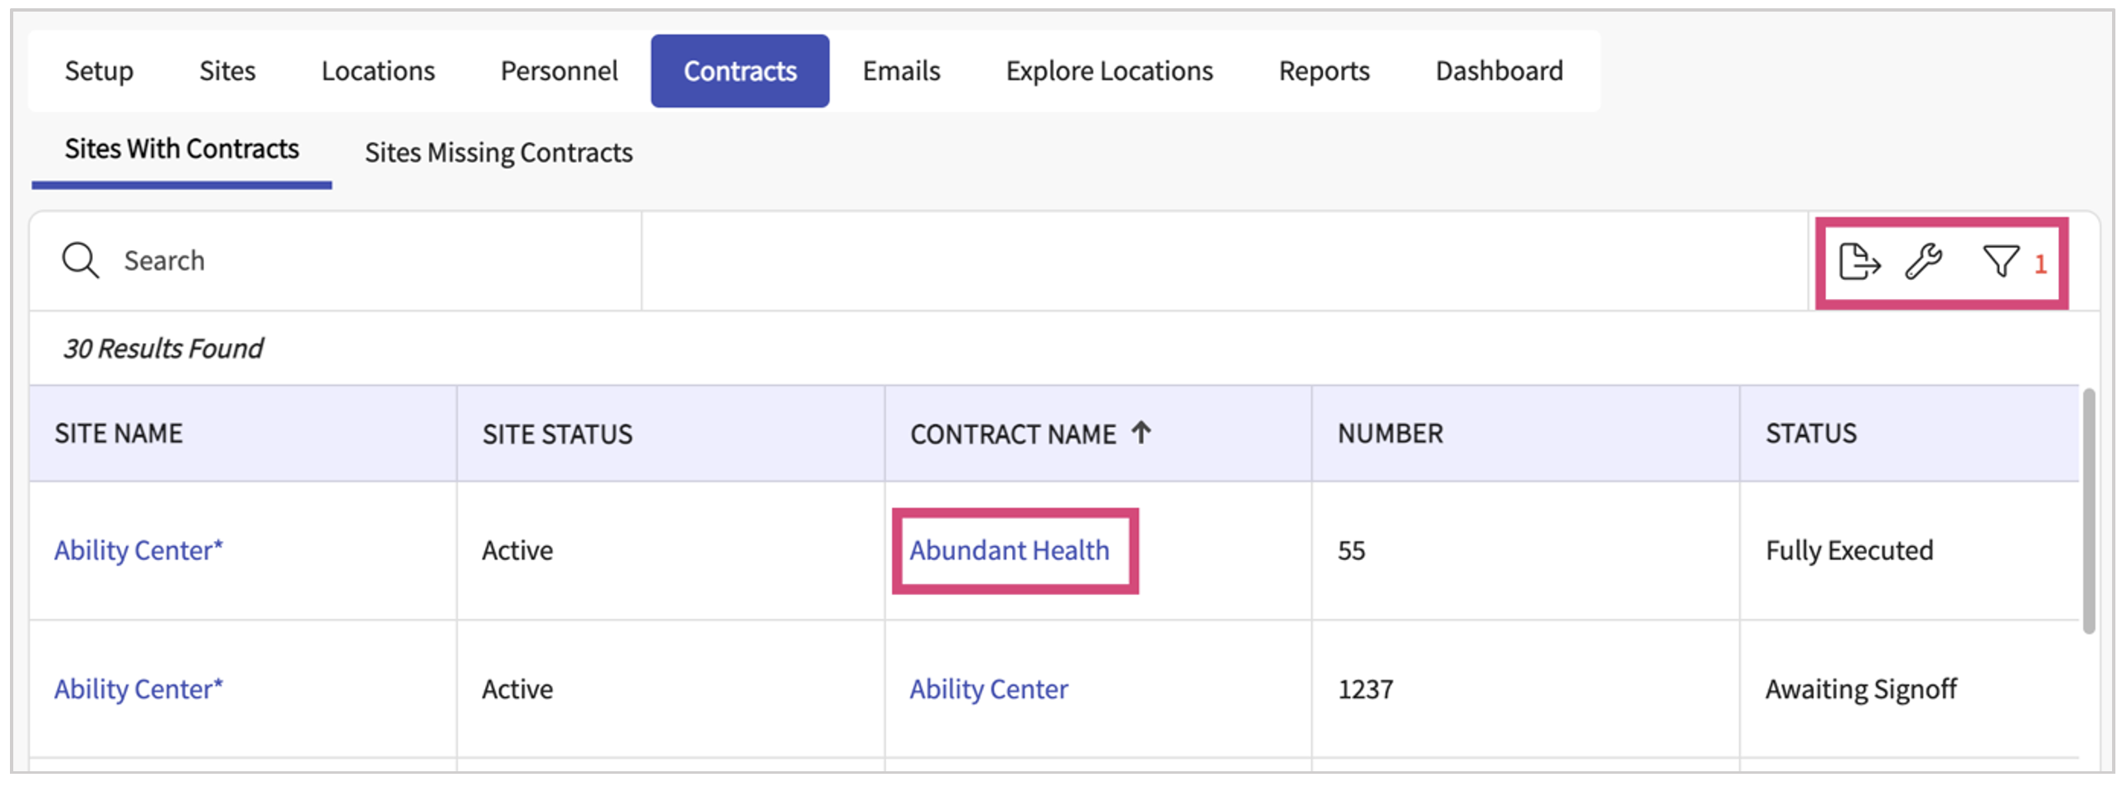
Task: Click the Contract Name sort arrow
Action: (1141, 432)
